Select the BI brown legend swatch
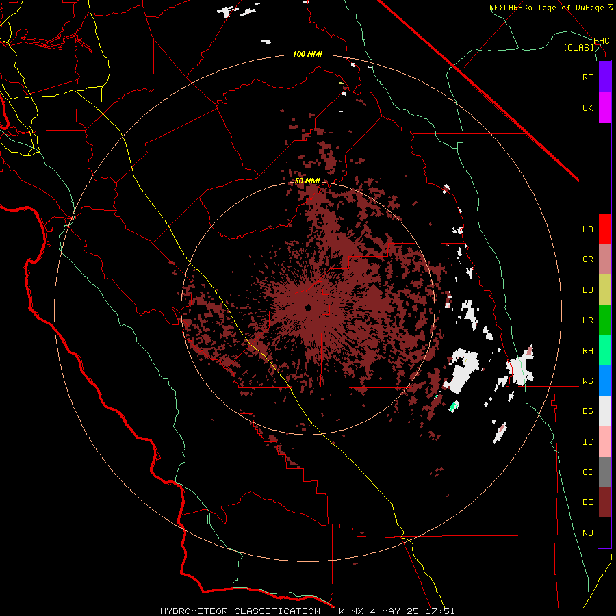The image size is (616, 616). [x=604, y=502]
